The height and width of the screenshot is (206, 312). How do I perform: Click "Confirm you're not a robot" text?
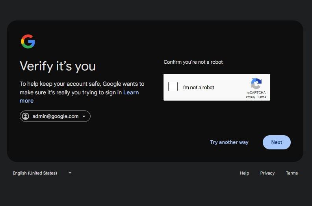(x=193, y=62)
